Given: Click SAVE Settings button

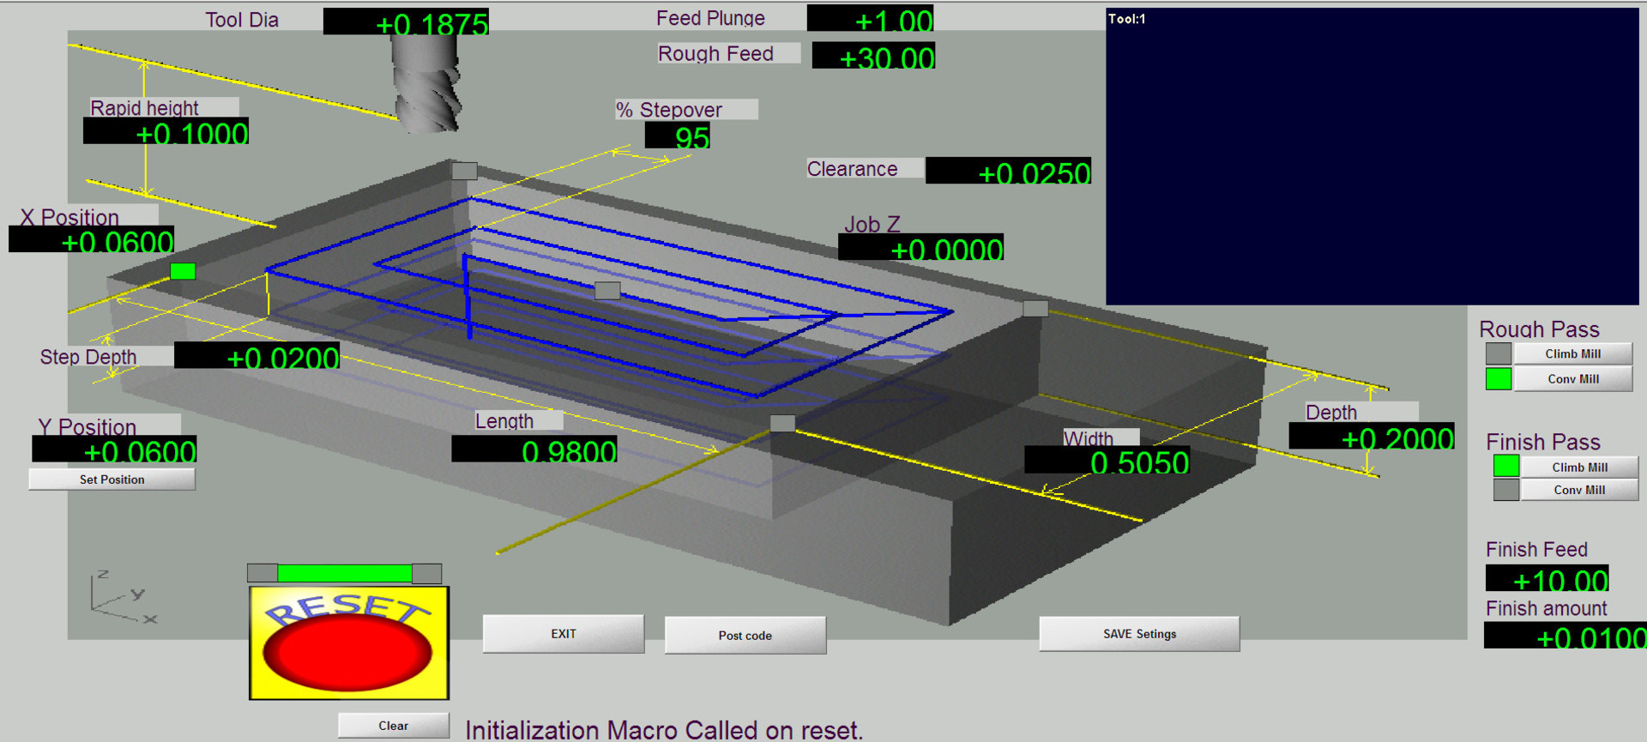Looking at the screenshot, I should 1138,634.
